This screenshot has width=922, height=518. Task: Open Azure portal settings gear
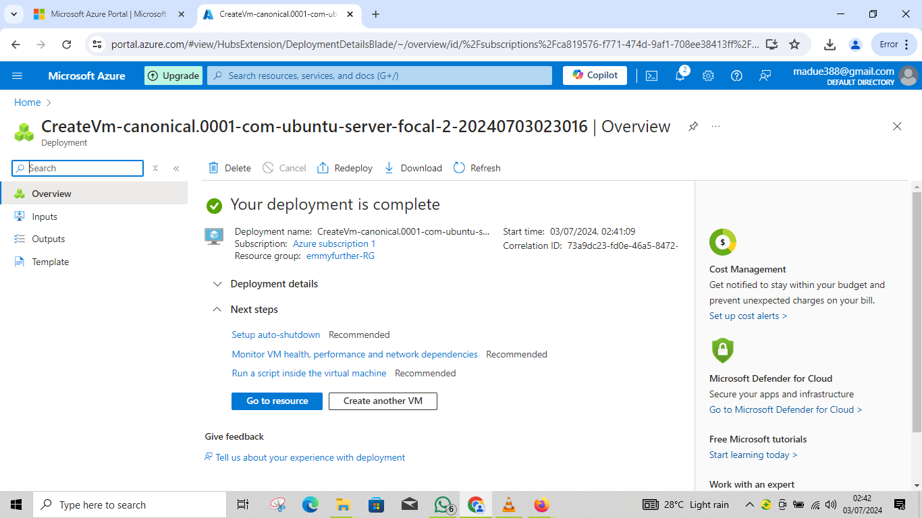(708, 76)
